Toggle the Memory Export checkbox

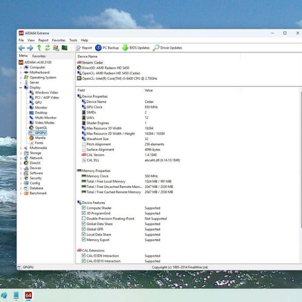pos(84,239)
